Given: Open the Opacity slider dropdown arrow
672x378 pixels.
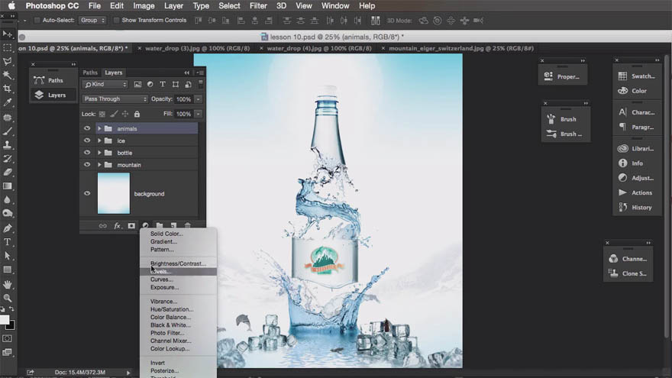Looking at the screenshot, I should coord(199,99).
